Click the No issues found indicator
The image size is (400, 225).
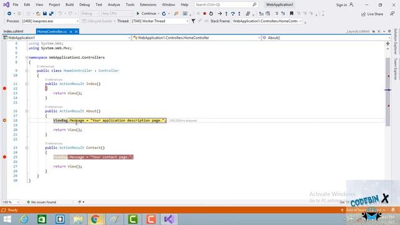pyautogui.click(x=41, y=202)
